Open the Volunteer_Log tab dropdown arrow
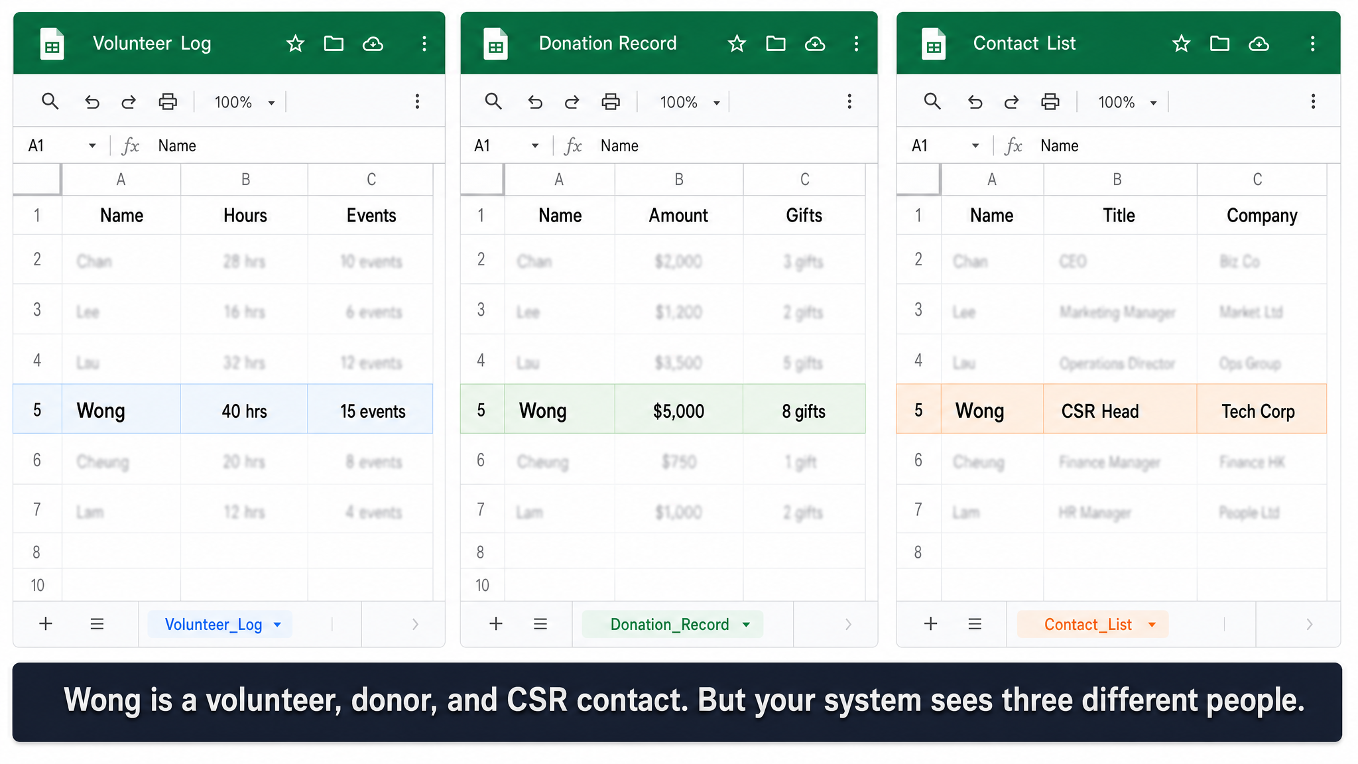The height and width of the screenshot is (764, 1358). [277, 625]
